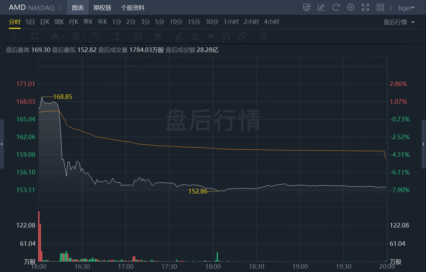Viewport: 426px width, 272px height.
Task: Expand the right side panel handle
Action: point(424,144)
